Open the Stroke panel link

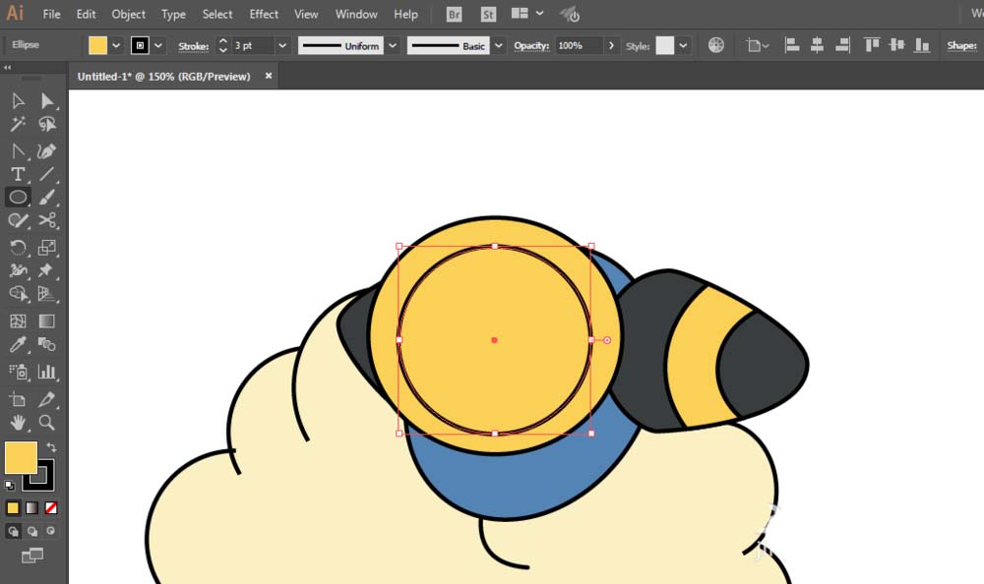click(x=193, y=46)
